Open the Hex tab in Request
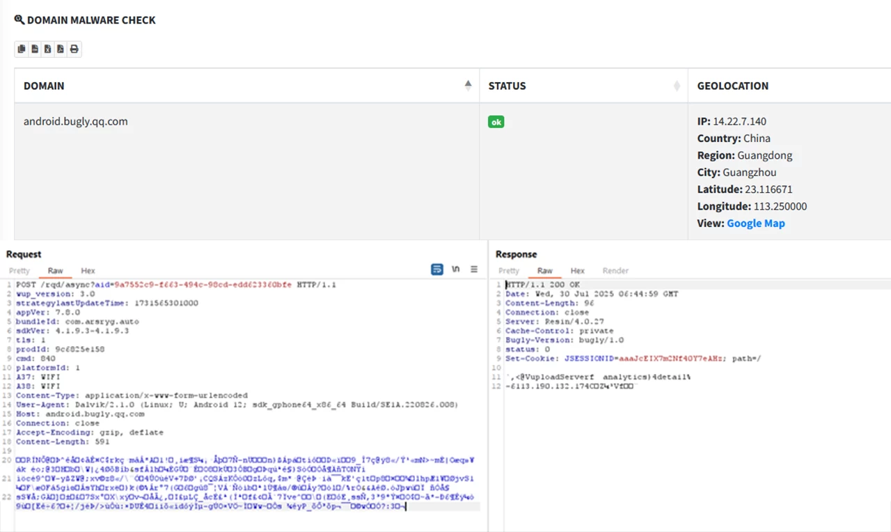891x532 pixels. tap(88, 271)
